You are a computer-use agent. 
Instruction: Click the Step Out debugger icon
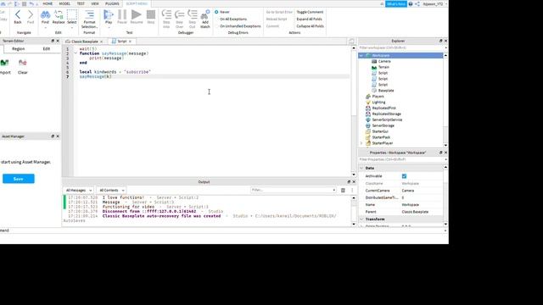click(193, 14)
